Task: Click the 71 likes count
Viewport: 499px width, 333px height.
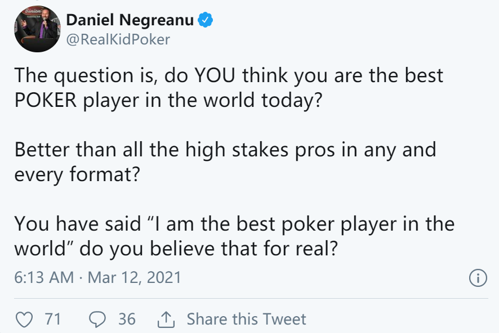Action: (x=52, y=319)
